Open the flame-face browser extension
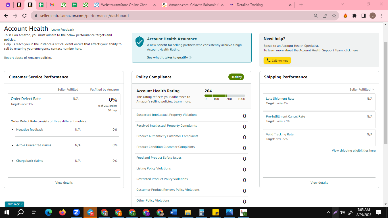388x218 pixels. pyautogui.click(x=345, y=16)
